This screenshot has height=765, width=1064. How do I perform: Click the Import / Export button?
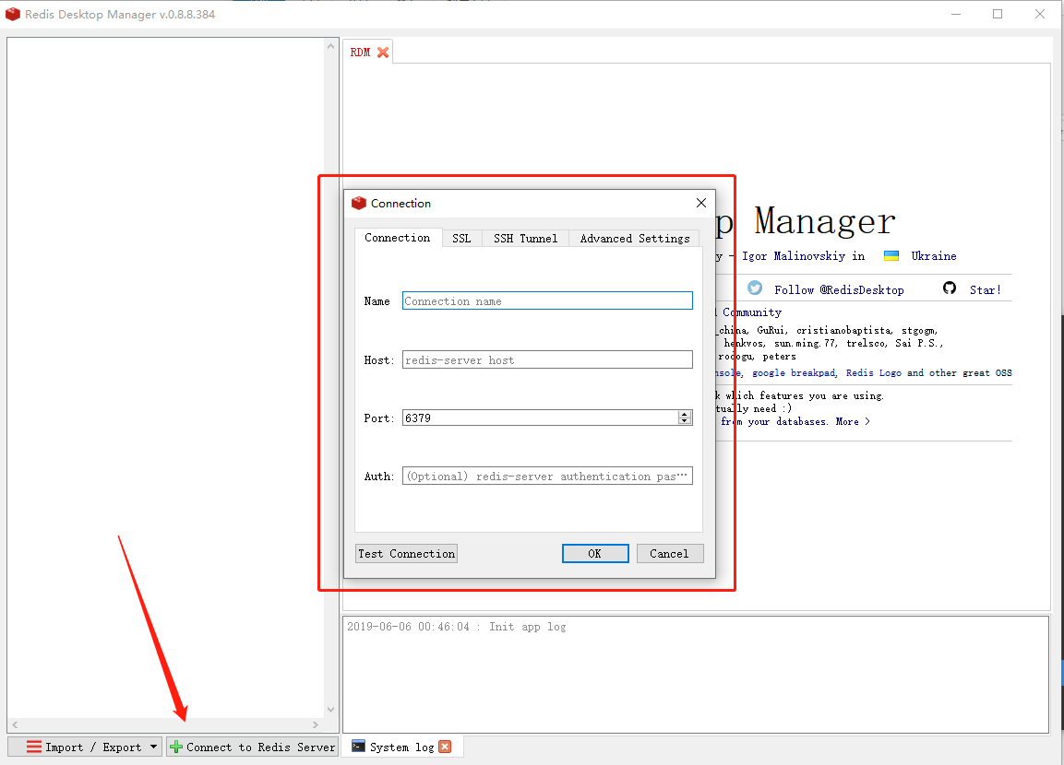point(85,747)
